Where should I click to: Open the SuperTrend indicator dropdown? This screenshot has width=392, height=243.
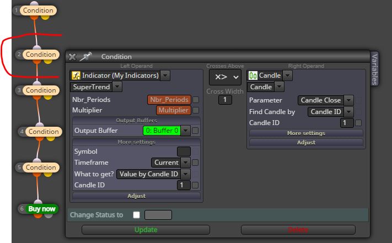click(117, 87)
